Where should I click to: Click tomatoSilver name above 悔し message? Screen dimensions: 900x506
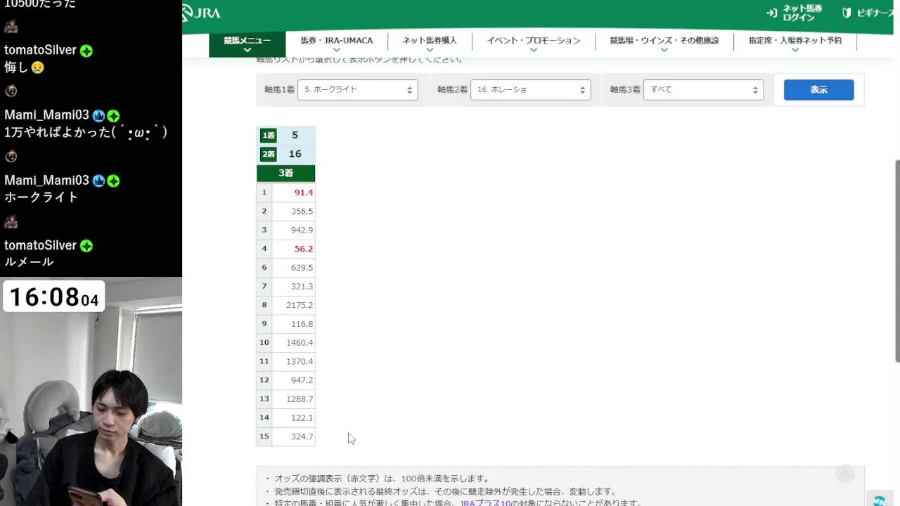pyautogui.click(x=40, y=50)
